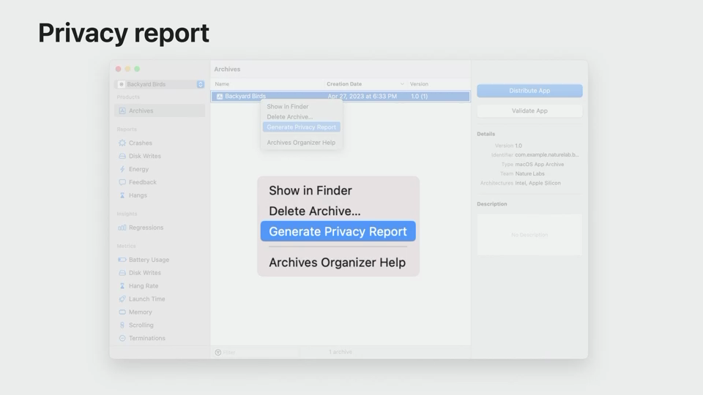Screen dimensions: 703x395
Task: Select Generate Privacy Report in small context menu
Action: pyautogui.click(x=301, y=127)
